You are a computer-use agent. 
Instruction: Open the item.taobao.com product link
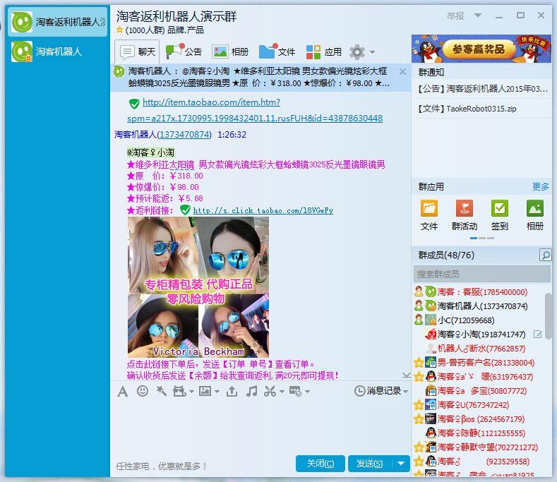(x=255, y=110)
